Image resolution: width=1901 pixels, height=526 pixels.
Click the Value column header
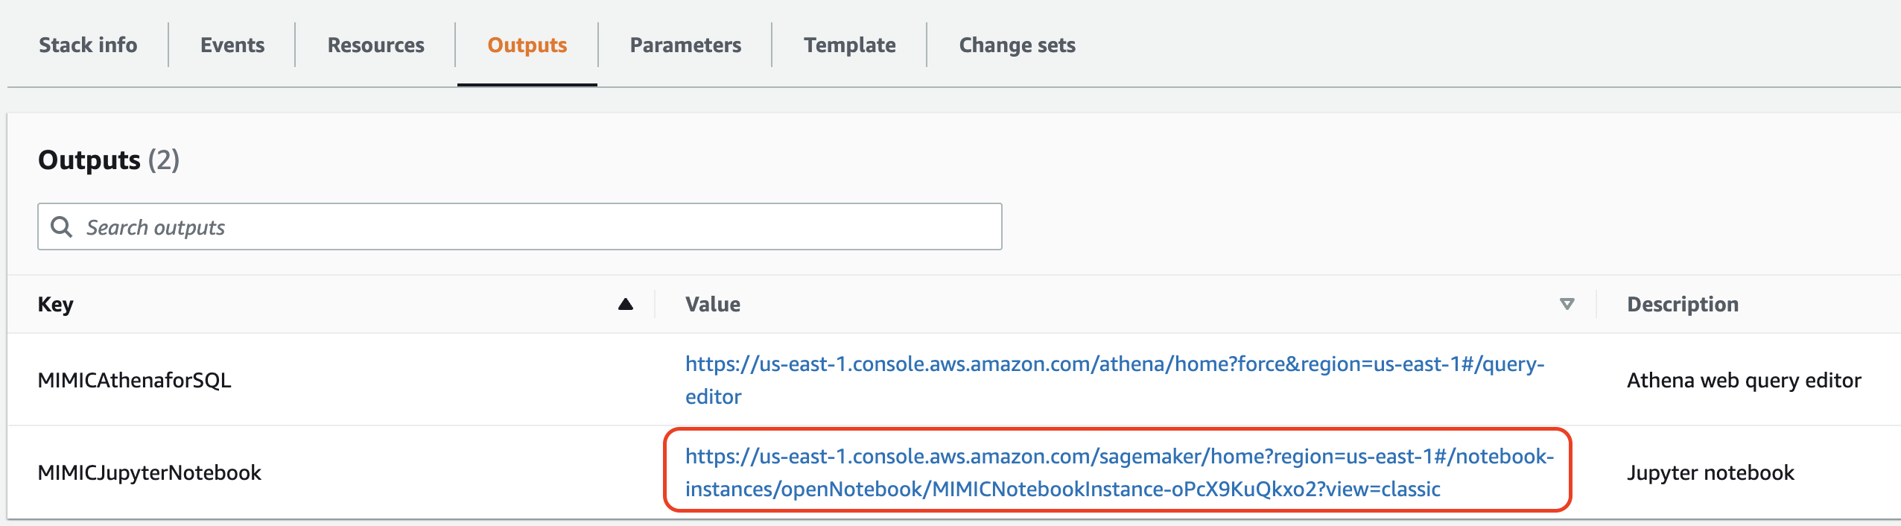point(713,304)
